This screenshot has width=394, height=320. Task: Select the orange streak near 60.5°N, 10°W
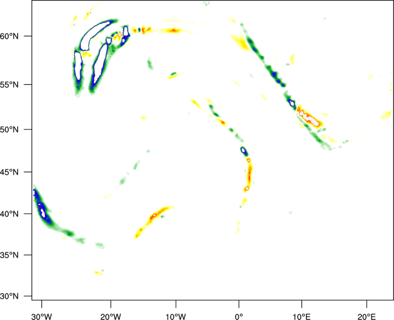pos(174,31)
